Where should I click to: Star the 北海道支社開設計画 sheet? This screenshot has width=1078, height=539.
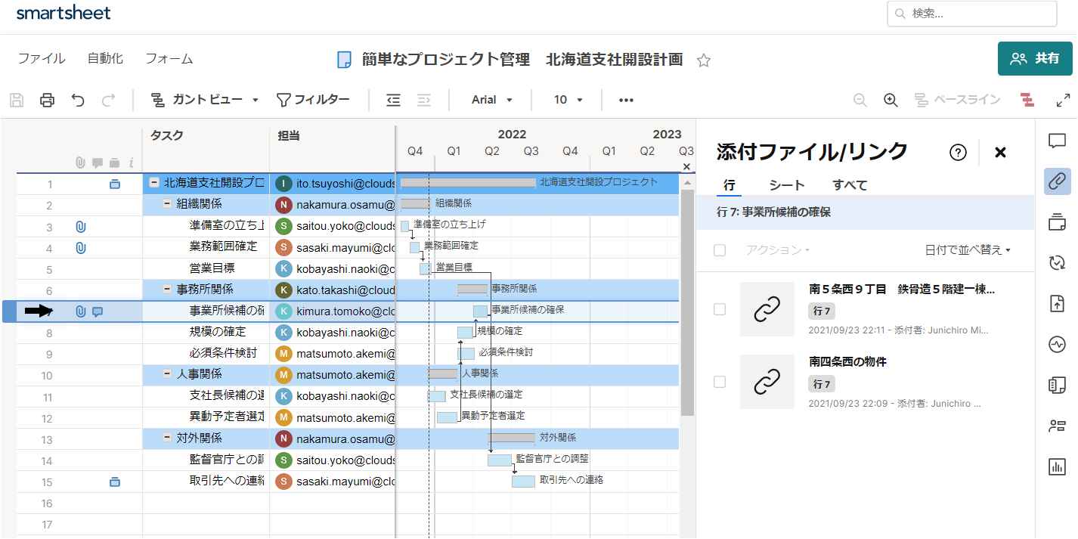704,58
